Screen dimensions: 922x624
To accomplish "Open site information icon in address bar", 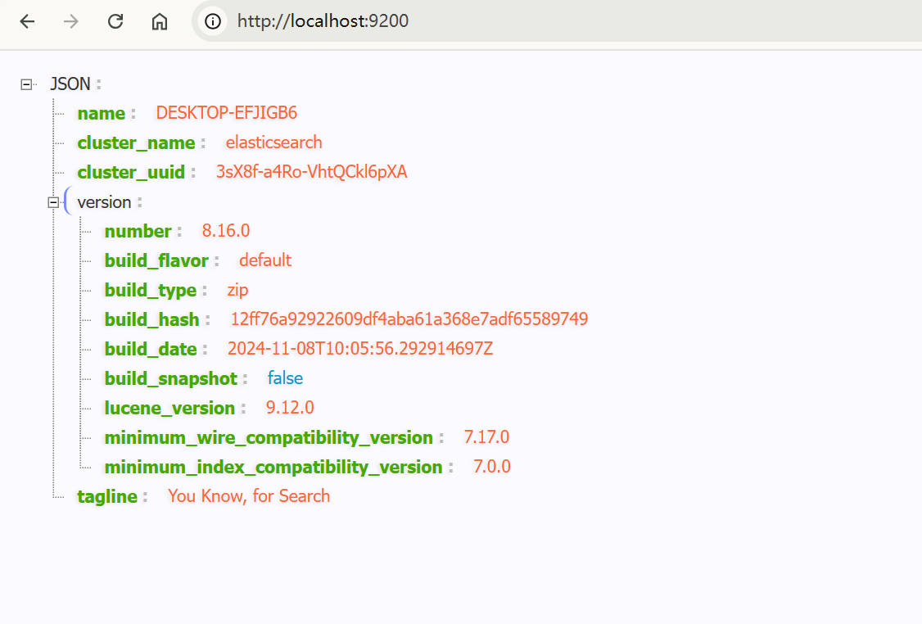I will click(213, 22).
